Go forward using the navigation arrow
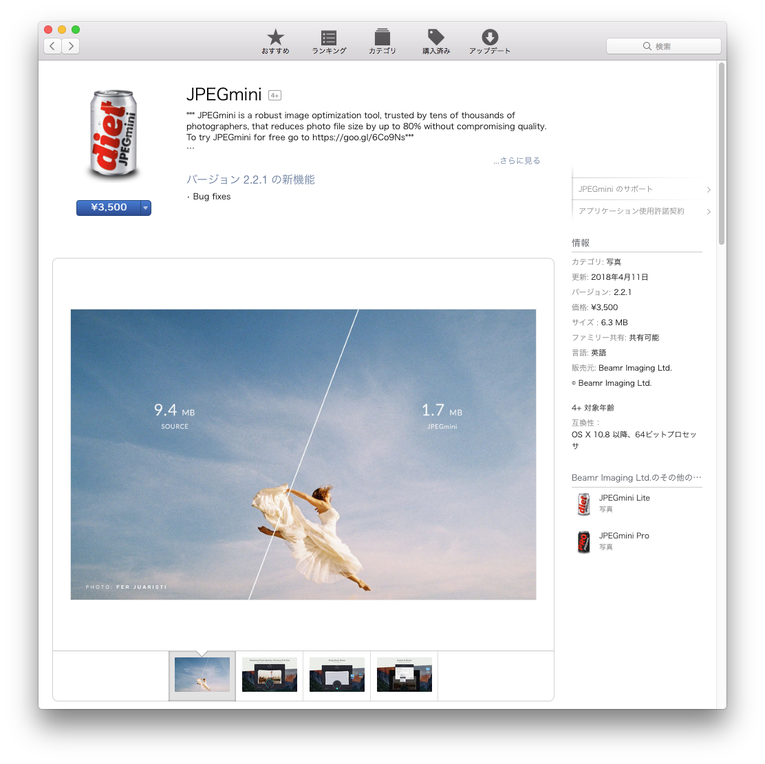The image size is (765, 764). 71,46
